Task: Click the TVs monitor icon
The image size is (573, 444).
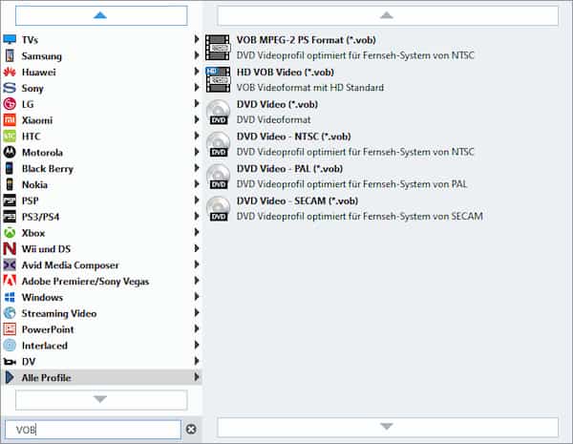Action: (10, 39)
